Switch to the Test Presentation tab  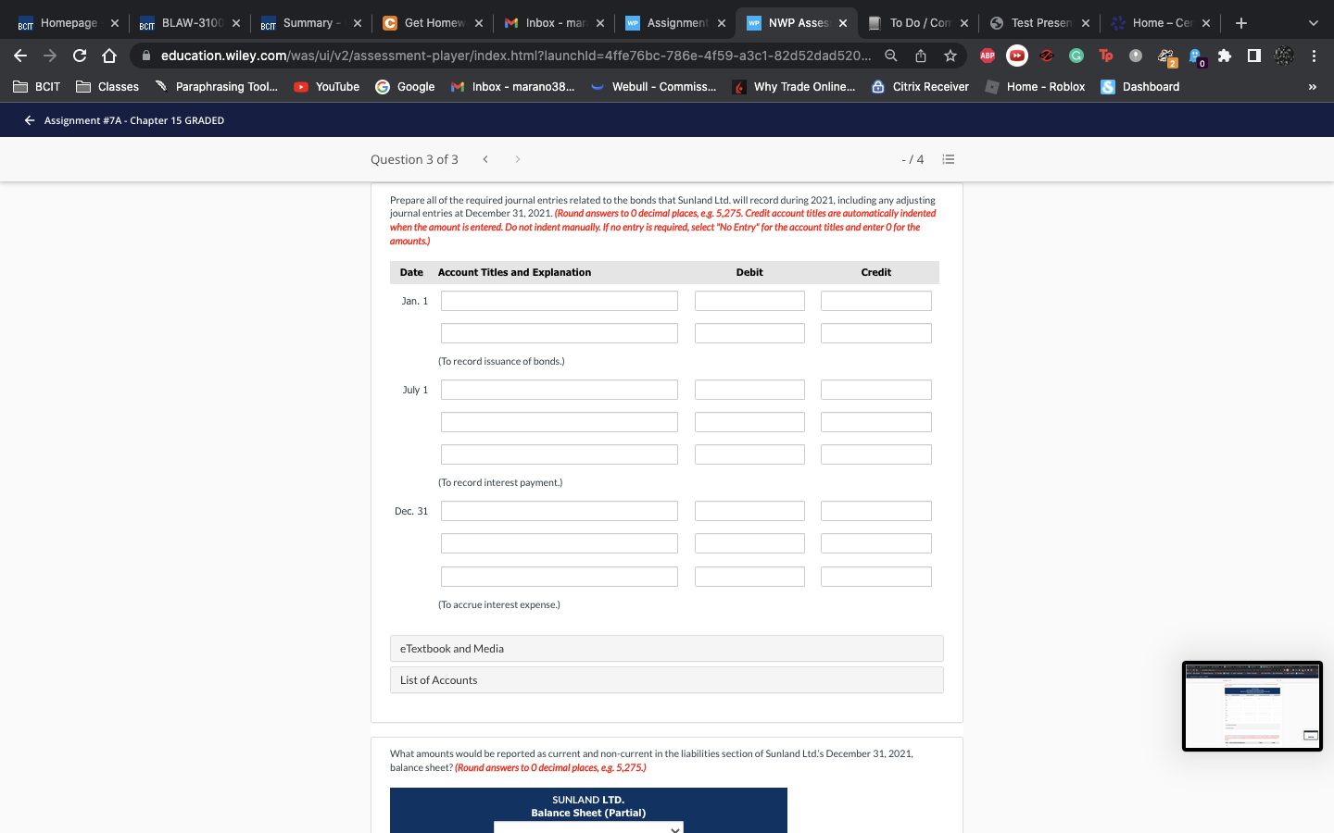(x=1039, y=23)
